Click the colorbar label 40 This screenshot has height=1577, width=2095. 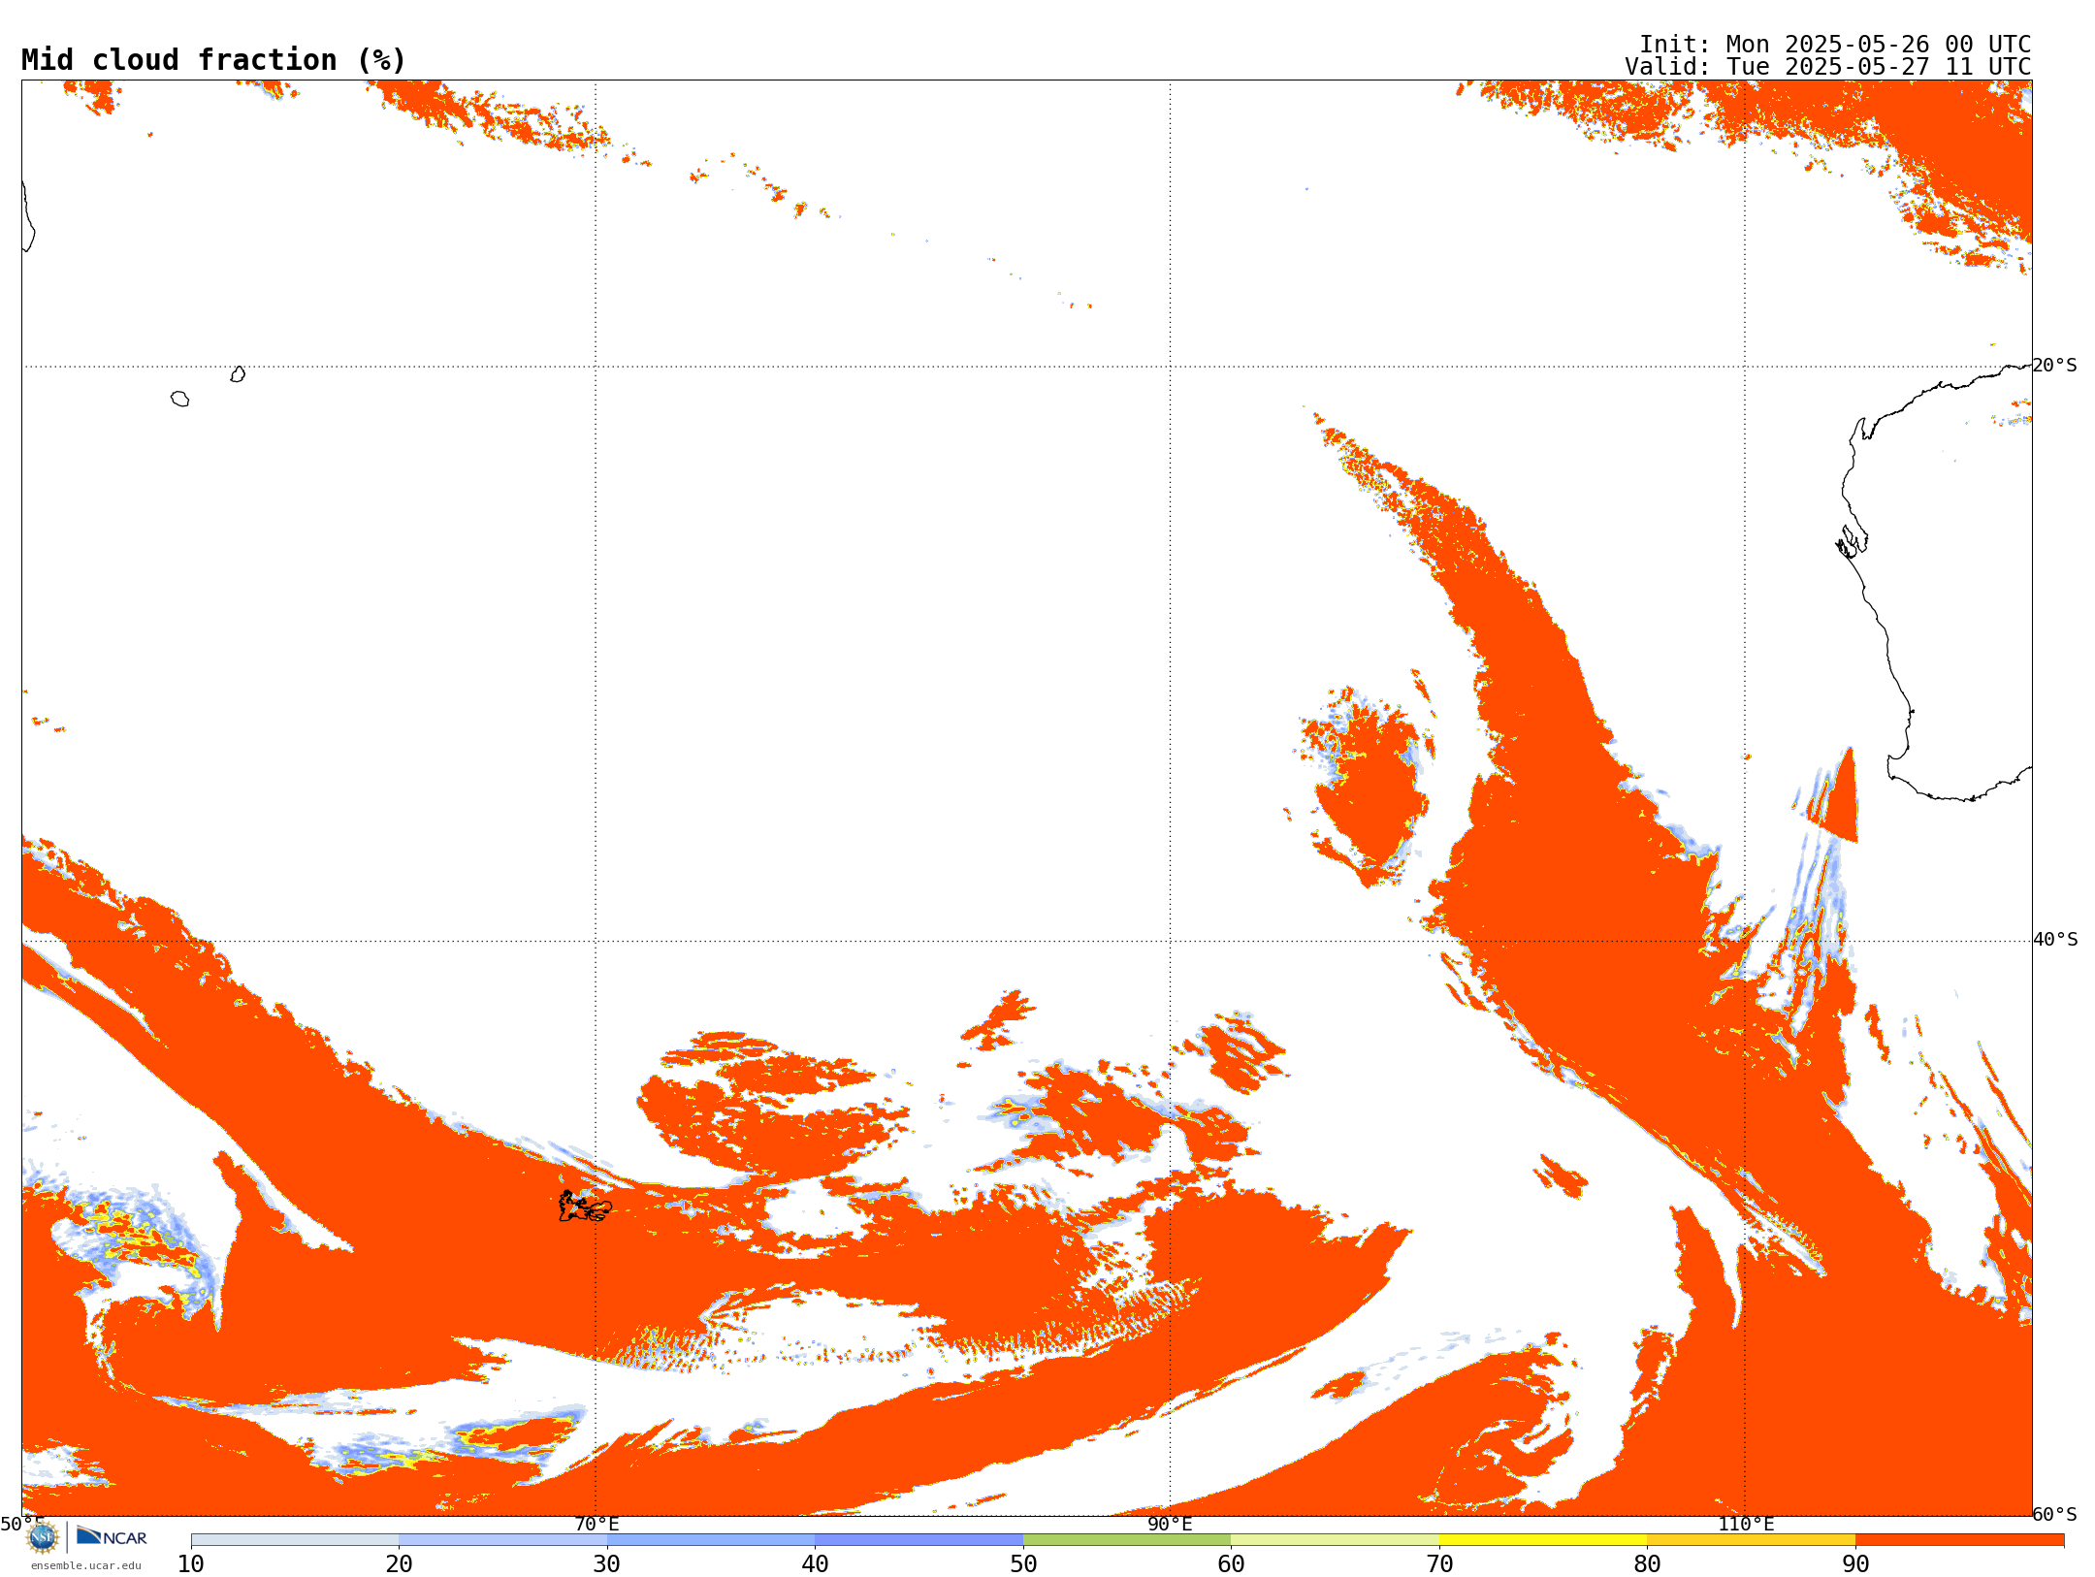[x=816, y=1564]
